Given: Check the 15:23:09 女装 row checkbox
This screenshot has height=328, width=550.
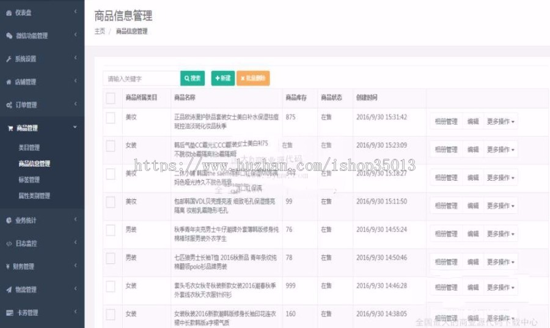Looking at the screenshot, I should coord(111,146).
